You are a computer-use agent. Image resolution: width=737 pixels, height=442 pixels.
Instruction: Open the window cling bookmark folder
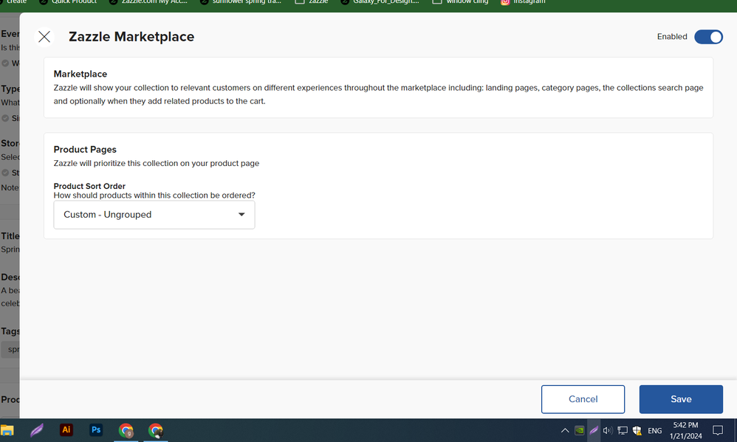tap(461, 2)
